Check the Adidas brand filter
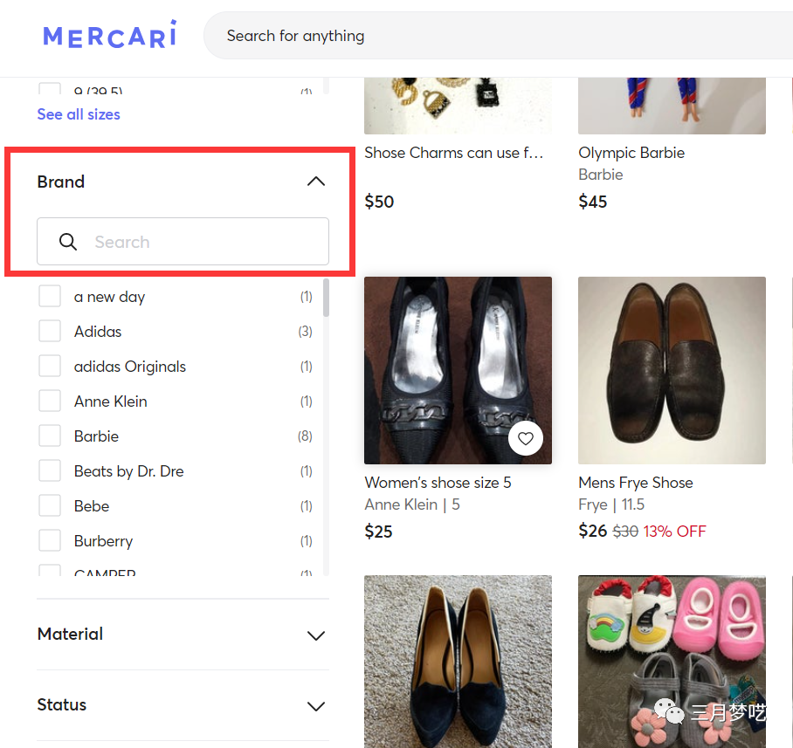The height and width of the screenshot is (748, 793). (x=50, y=331)
